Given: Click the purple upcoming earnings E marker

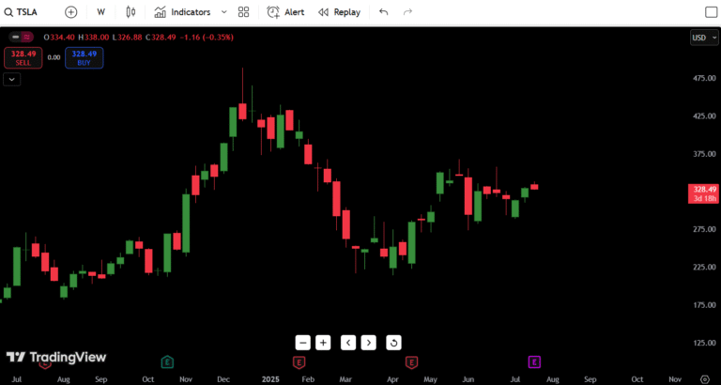Looking at the screenshot, I should coord(534,362).
